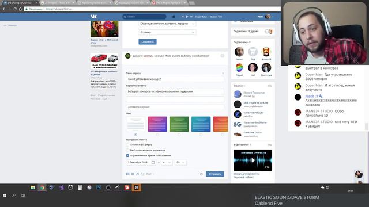The image size is (369, 207).
Task: Switch to the second browser tab
Action: coord(58,3)
